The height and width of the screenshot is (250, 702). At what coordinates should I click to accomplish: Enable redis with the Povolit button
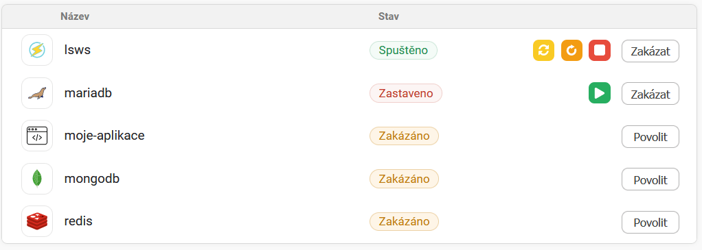coord(650,223)
